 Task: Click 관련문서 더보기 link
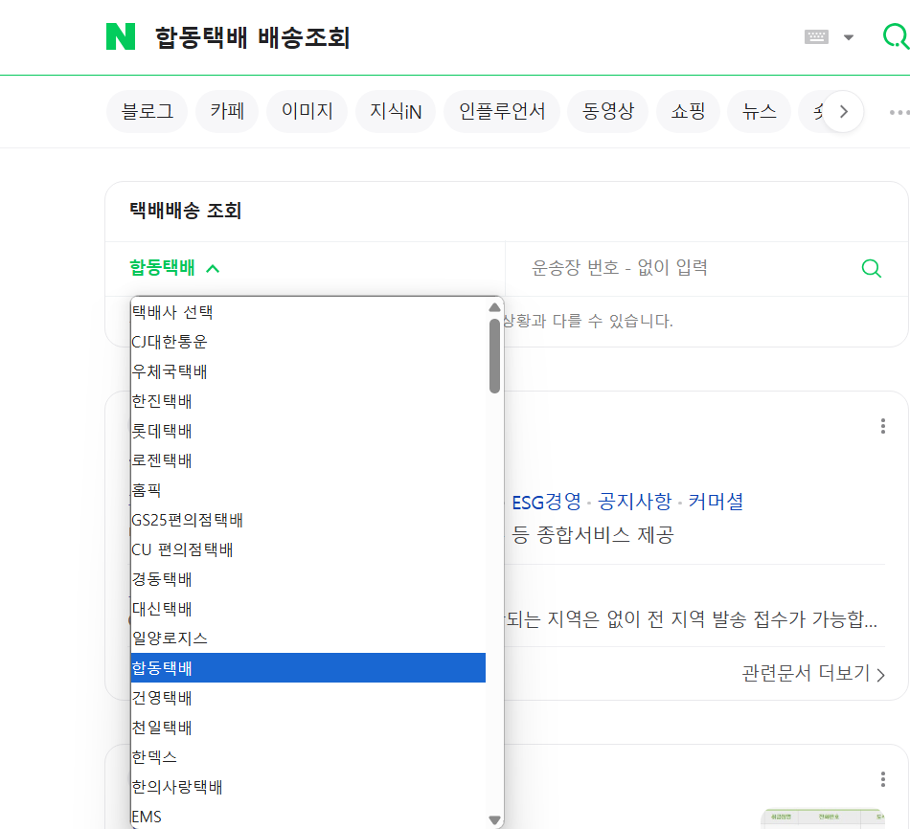(x=813, y=674)
